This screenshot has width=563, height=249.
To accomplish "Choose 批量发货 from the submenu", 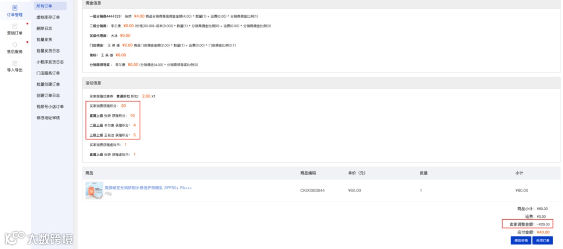I will 44,39.
